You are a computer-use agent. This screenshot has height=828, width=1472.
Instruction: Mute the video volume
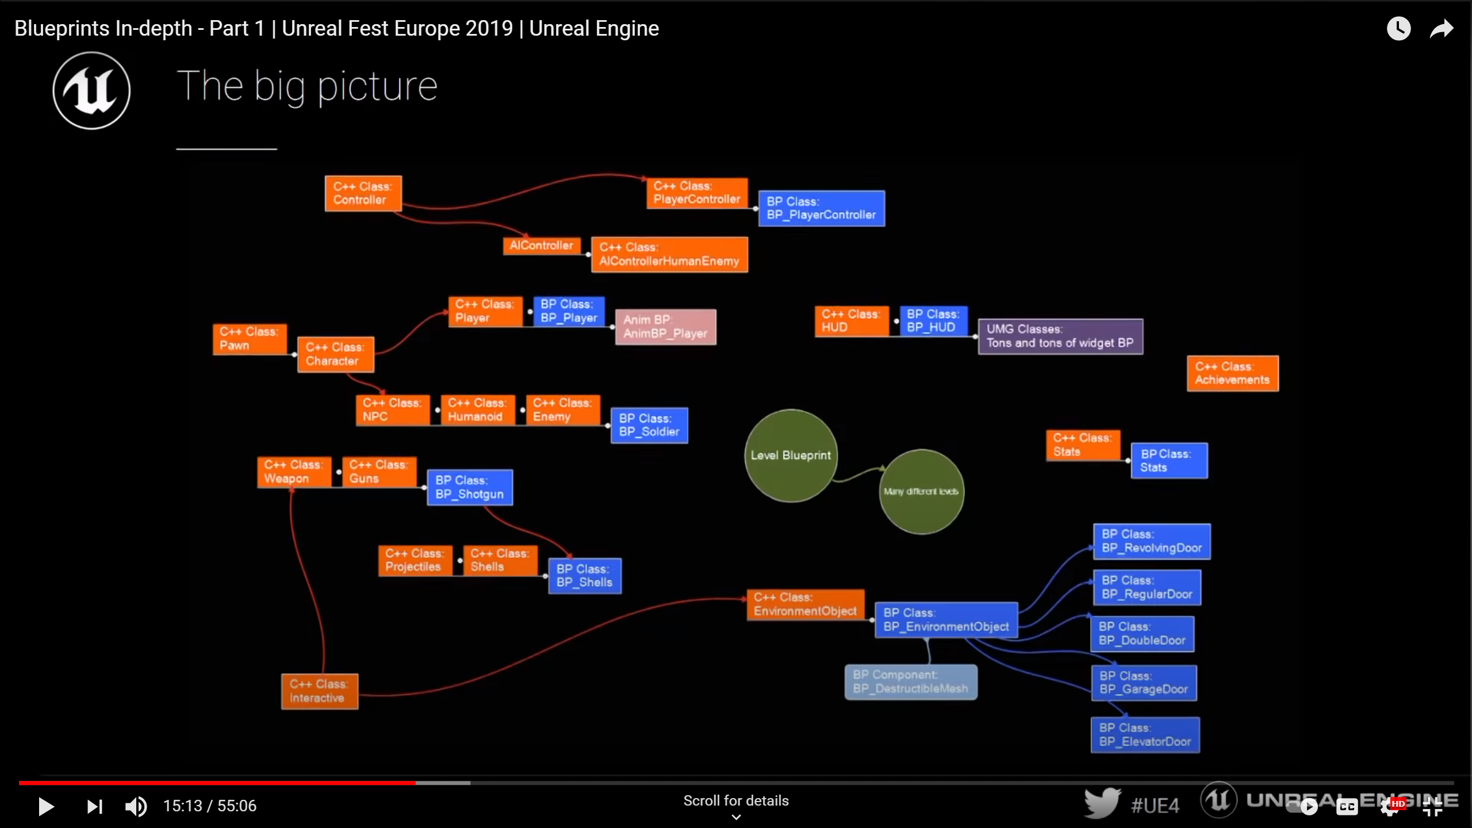[x=136, y=806]
